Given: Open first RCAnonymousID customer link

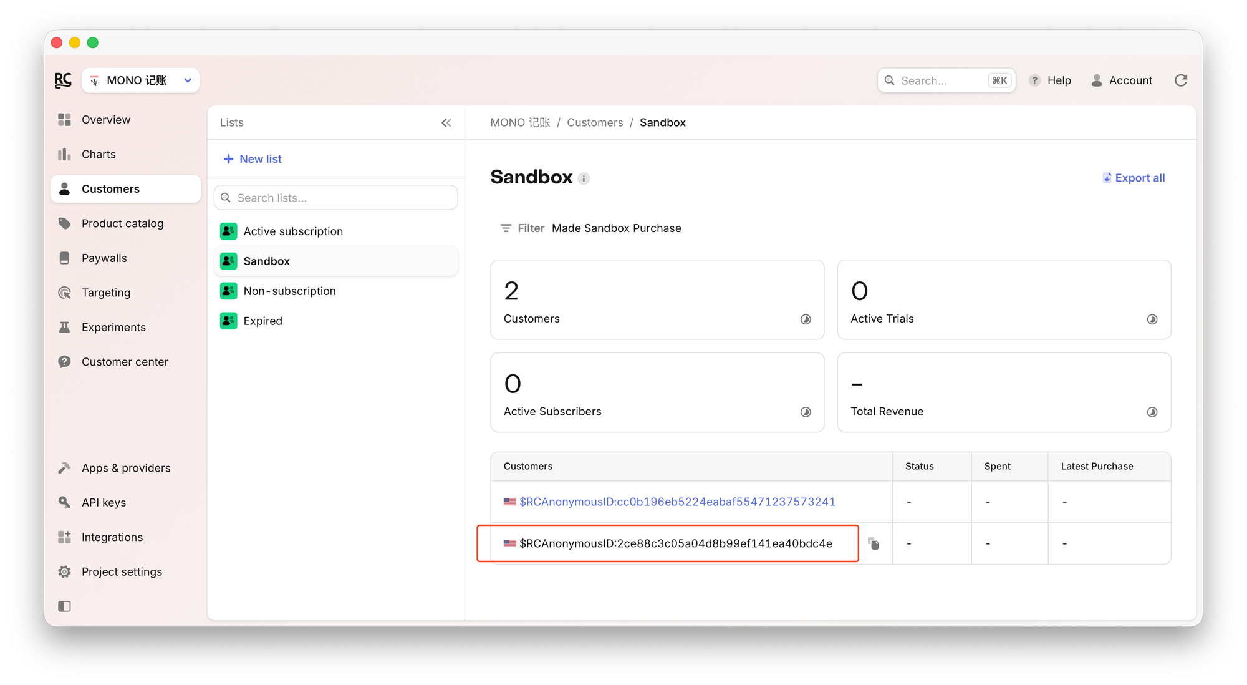Looking at the screenshot, I should (677, 502).
